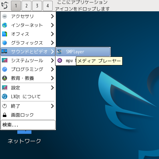Click the プログラミング category icon

5,69
